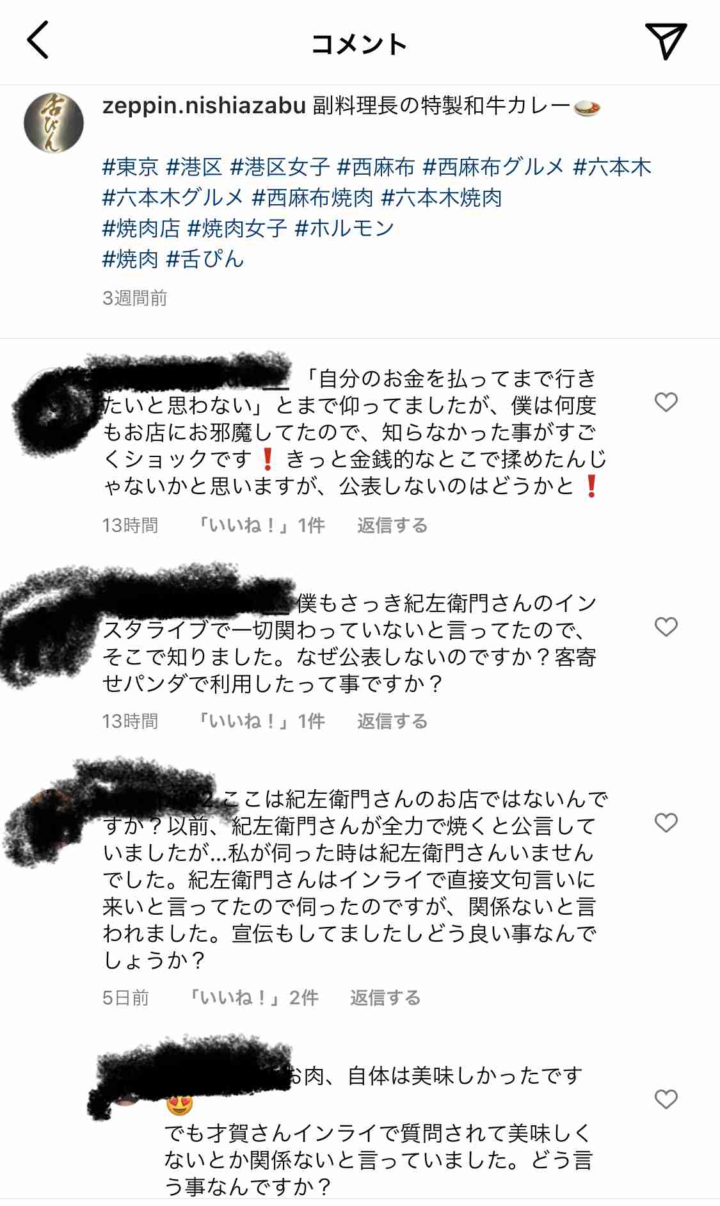The image size is (720, 1206).
Task: Reply to the first 13時間 comment
Action: (392, 526)
